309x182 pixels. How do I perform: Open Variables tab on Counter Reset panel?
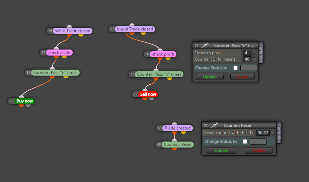279,133
